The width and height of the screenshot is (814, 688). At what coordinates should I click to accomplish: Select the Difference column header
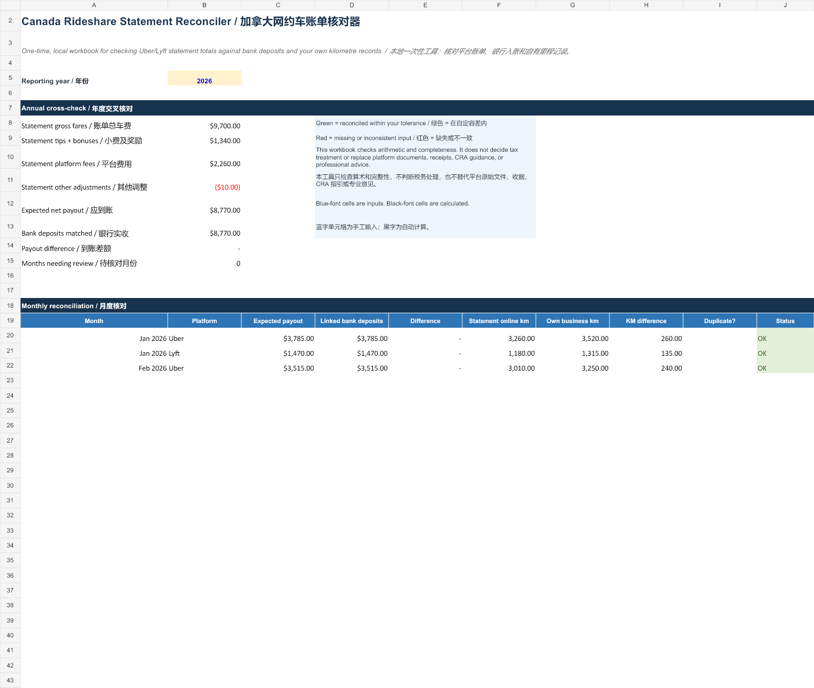click(425, 320)
